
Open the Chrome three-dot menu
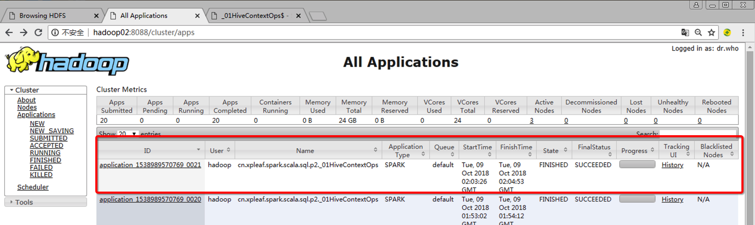(743, 32)
